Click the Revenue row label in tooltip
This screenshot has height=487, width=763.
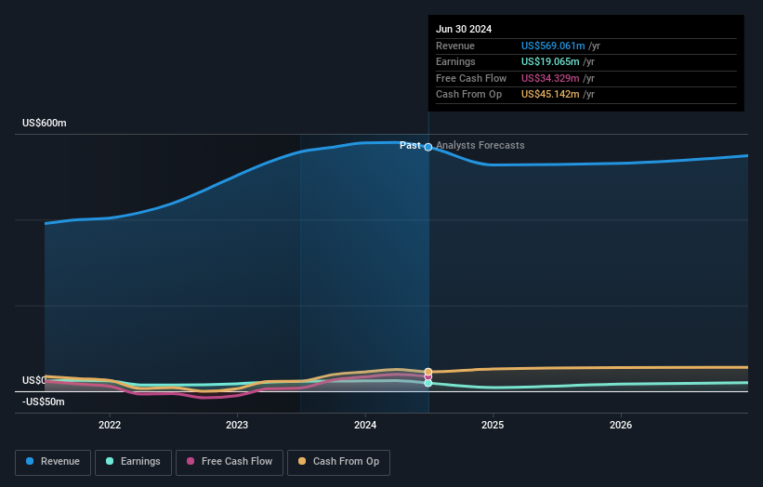pos(455,46)
